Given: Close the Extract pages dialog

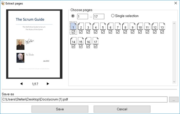Looking at the screenshot, I should [176, 3].
